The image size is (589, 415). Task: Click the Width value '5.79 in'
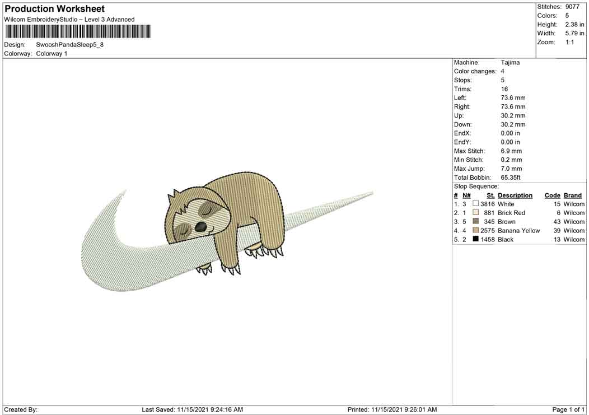pos(574,34)
